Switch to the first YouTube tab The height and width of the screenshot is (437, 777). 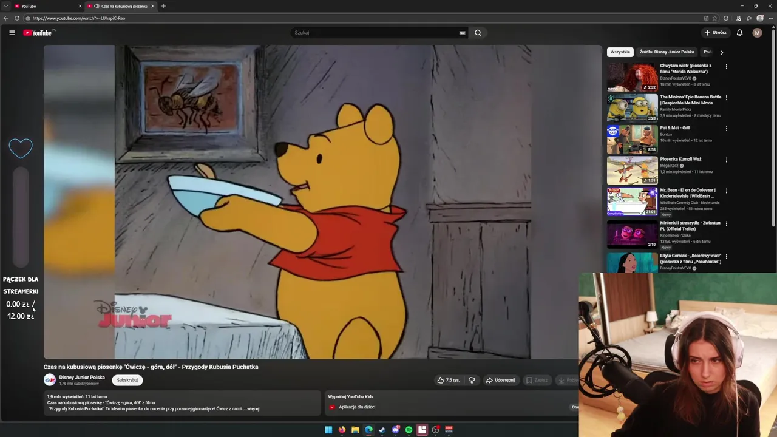click(47, 6)
